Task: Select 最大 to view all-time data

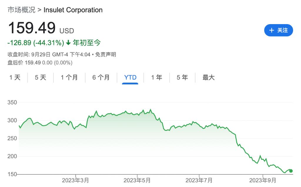Action: pos(208,77)
